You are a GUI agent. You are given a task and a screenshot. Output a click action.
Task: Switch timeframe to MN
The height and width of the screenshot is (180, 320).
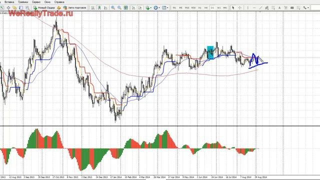225,8
